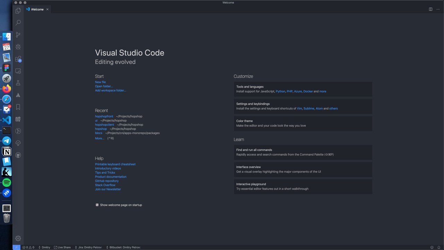Click Dmitry in the status bar

(44, 247)
